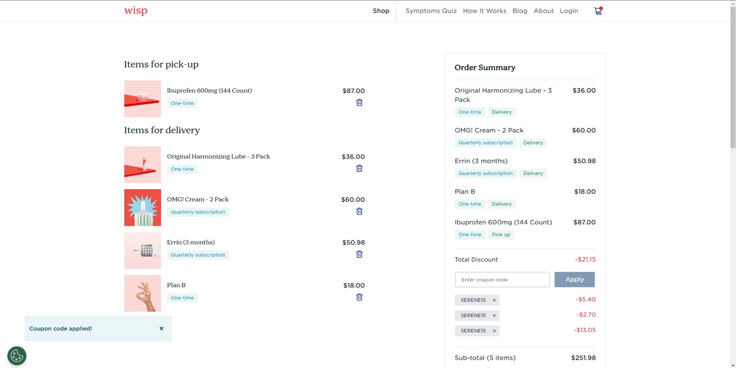Open Plan B product image
Screen dimensions: 736x368
(142, 293)
